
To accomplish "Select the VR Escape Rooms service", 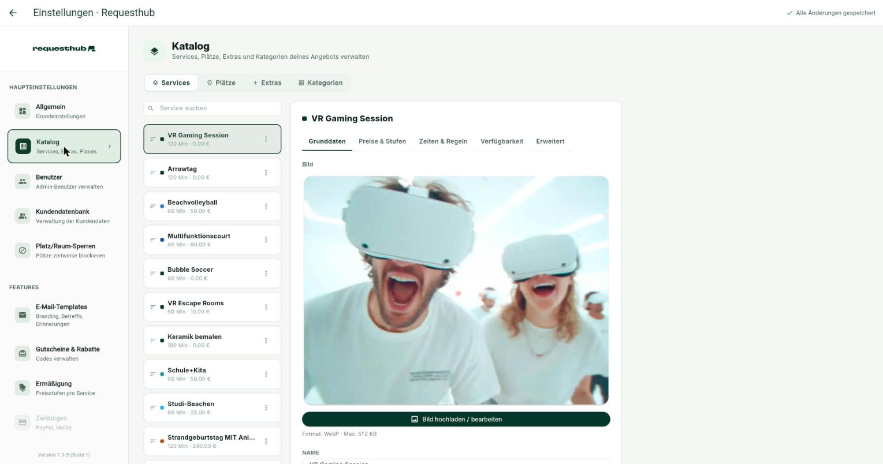I will click(213, 307).
